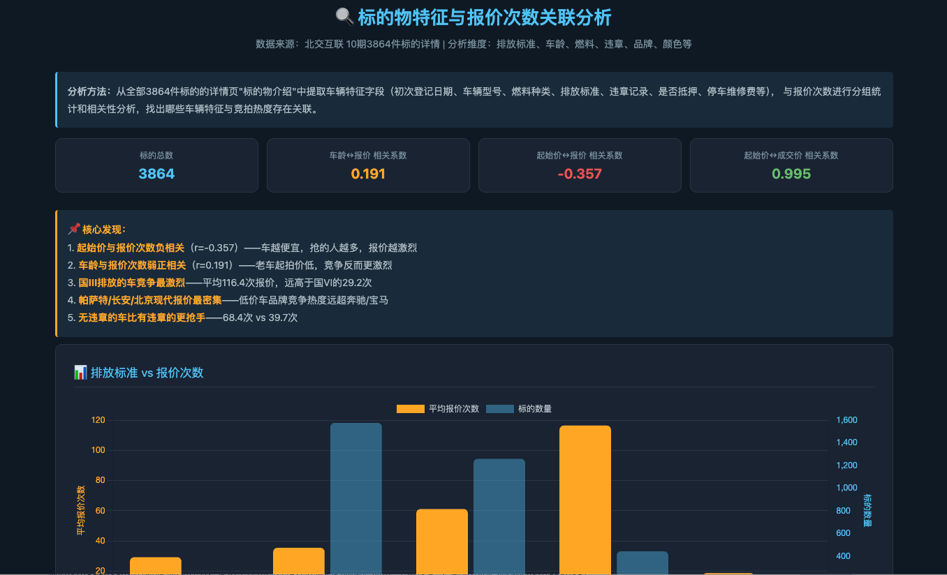
Task: Click the tallest orange bar in the chart
Action: pos(585,500)
